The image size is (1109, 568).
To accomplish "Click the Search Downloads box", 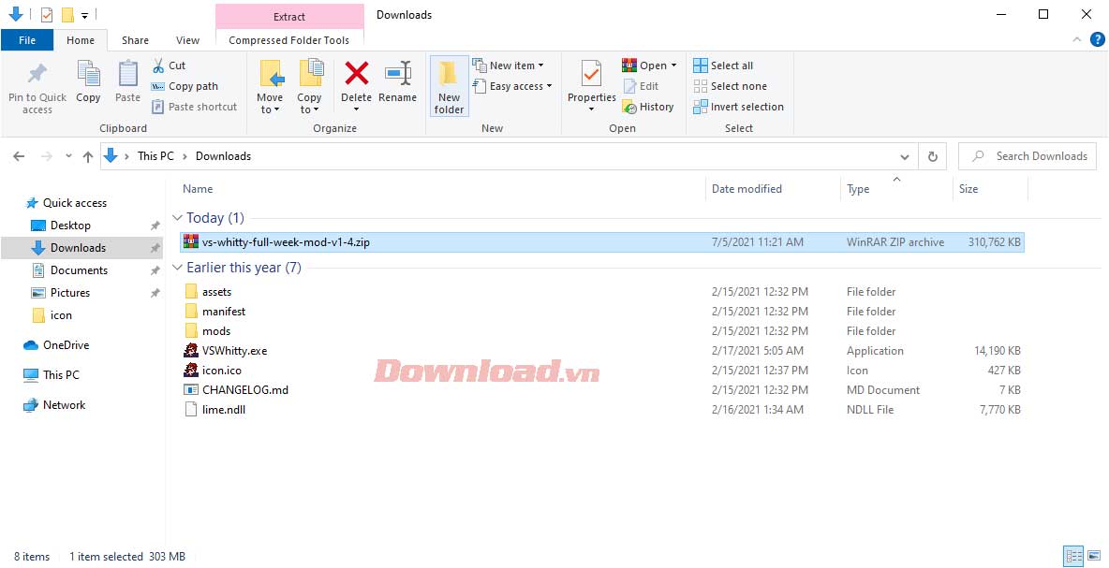I will pos(1027,156).
